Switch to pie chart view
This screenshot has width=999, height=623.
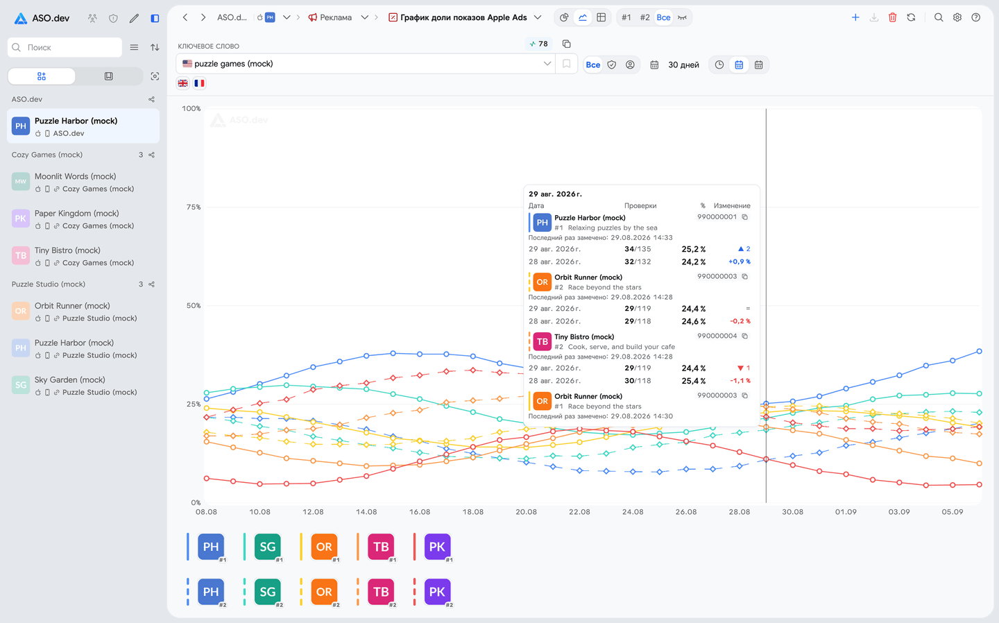click(564, 17)
